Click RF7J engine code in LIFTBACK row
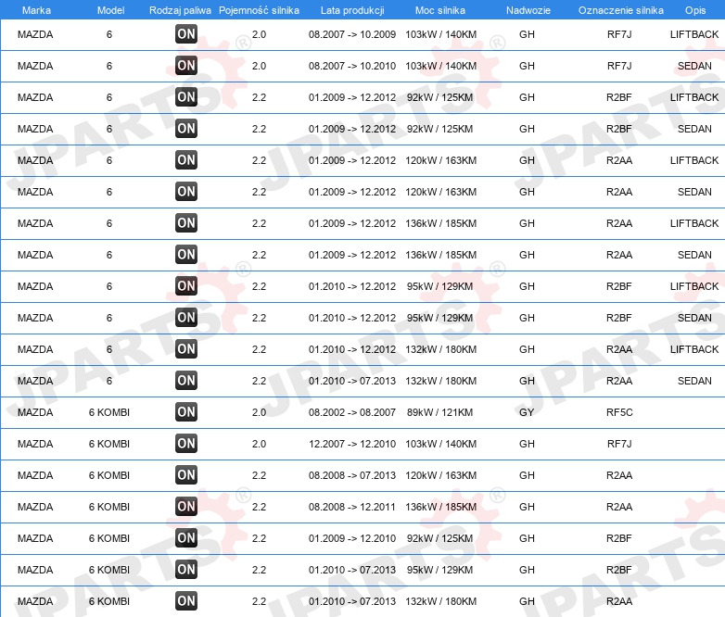 (x=619, y=34)
